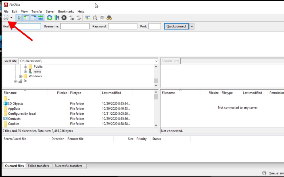Click the local tree scrollbar up arrow
This screenshot has width=284, height=177.
tap(156, 67)
